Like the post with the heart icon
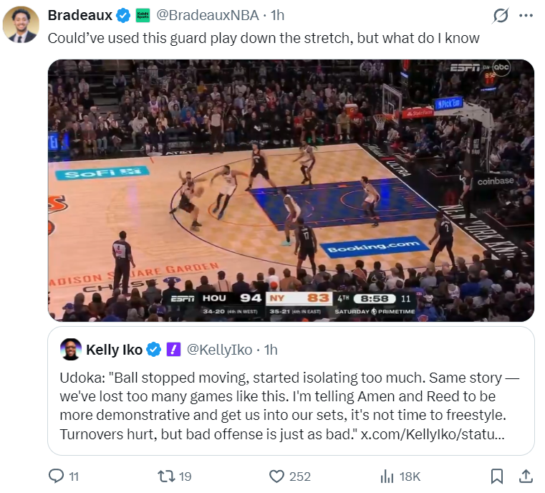This screenshot has width=545, height=493. click(276, 476)
